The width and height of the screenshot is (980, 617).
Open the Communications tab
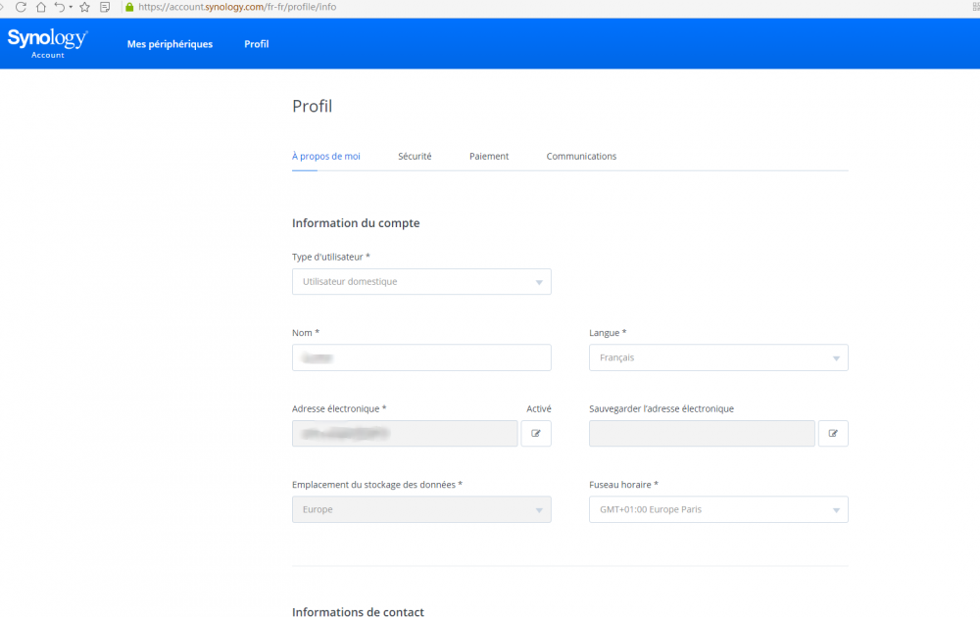tap(581, 157)
